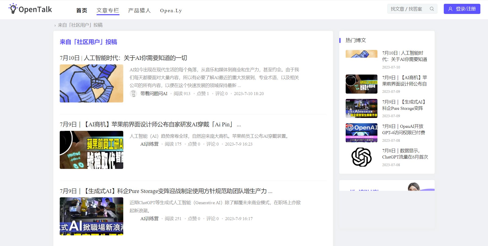Open the OpenAI GPT-4 sidebar thumbnail
This screenshot has height=246, width=488.
coord(361,133)
